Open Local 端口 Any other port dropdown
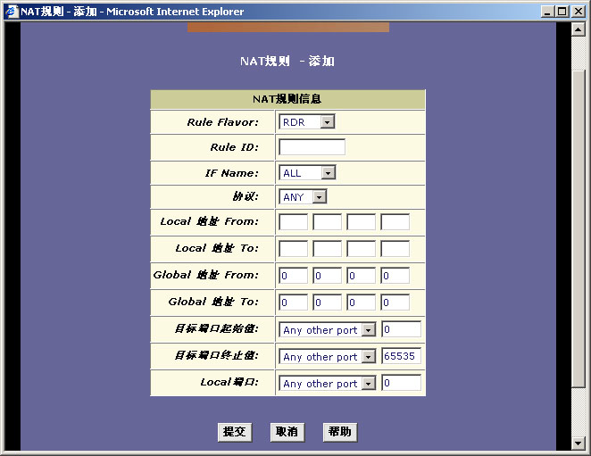Viewport: 591px width, 456px height. point(328,383)
